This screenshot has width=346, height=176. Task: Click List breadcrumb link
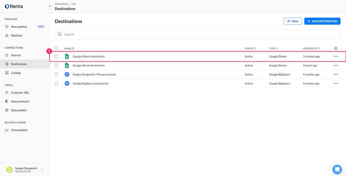(74, 4)
